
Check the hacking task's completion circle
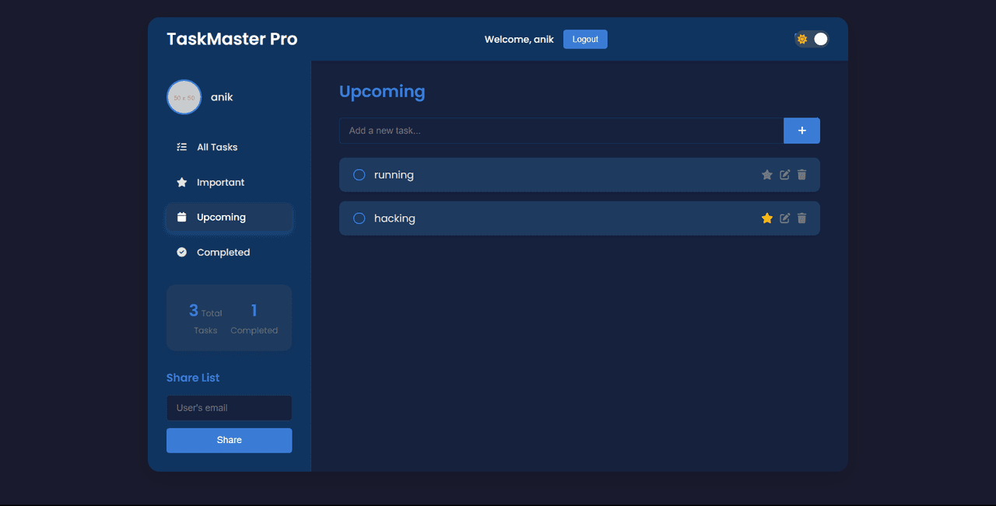click(x=359, y=218)
